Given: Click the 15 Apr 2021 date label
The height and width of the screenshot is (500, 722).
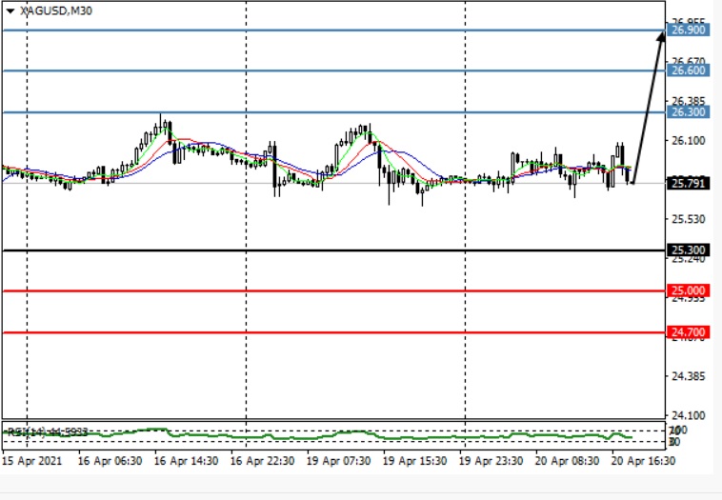Looking at the screenshot, I should [x=33, y=459].
